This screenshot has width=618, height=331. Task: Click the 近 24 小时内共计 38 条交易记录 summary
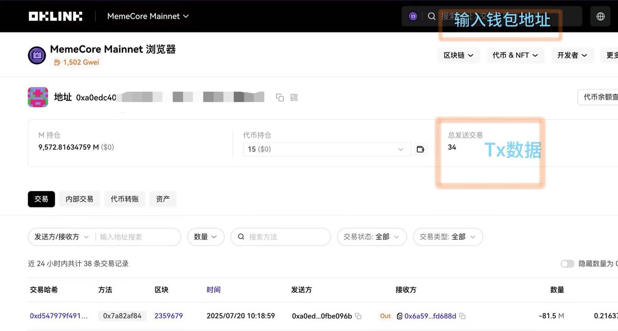click(78, 263)
